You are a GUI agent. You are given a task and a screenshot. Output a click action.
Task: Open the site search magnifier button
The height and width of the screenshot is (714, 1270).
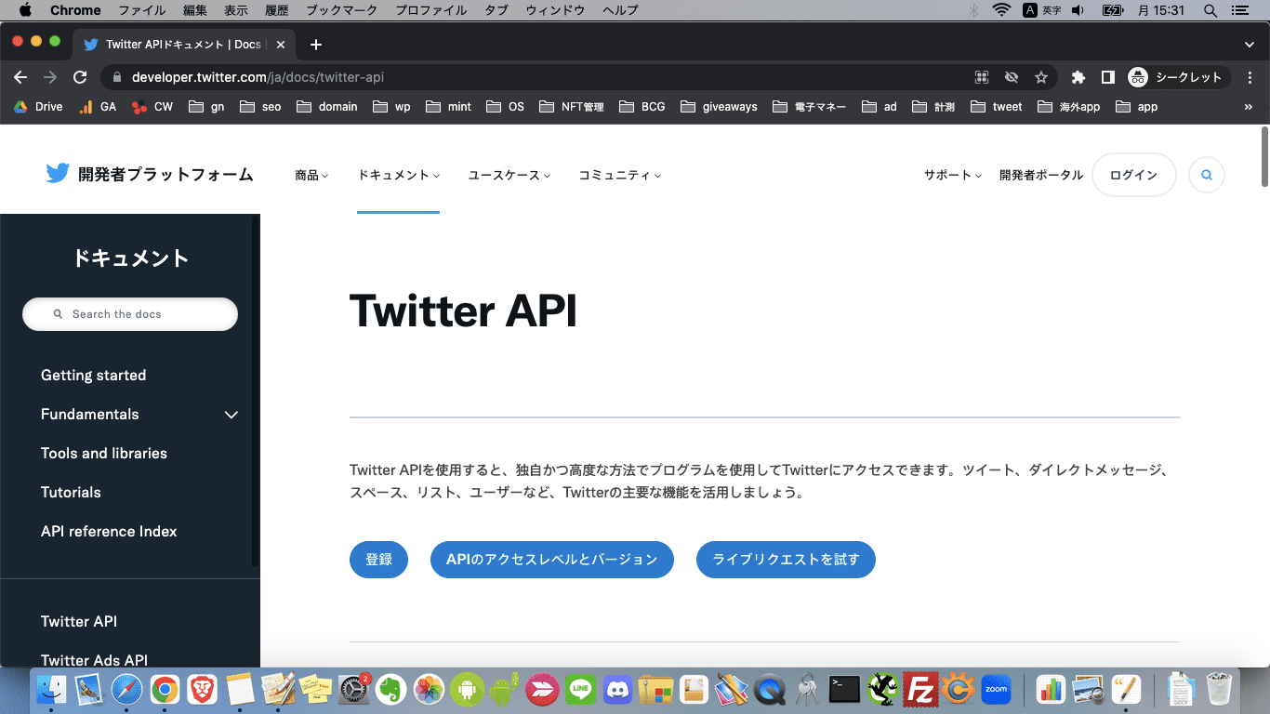(1207, 175)
